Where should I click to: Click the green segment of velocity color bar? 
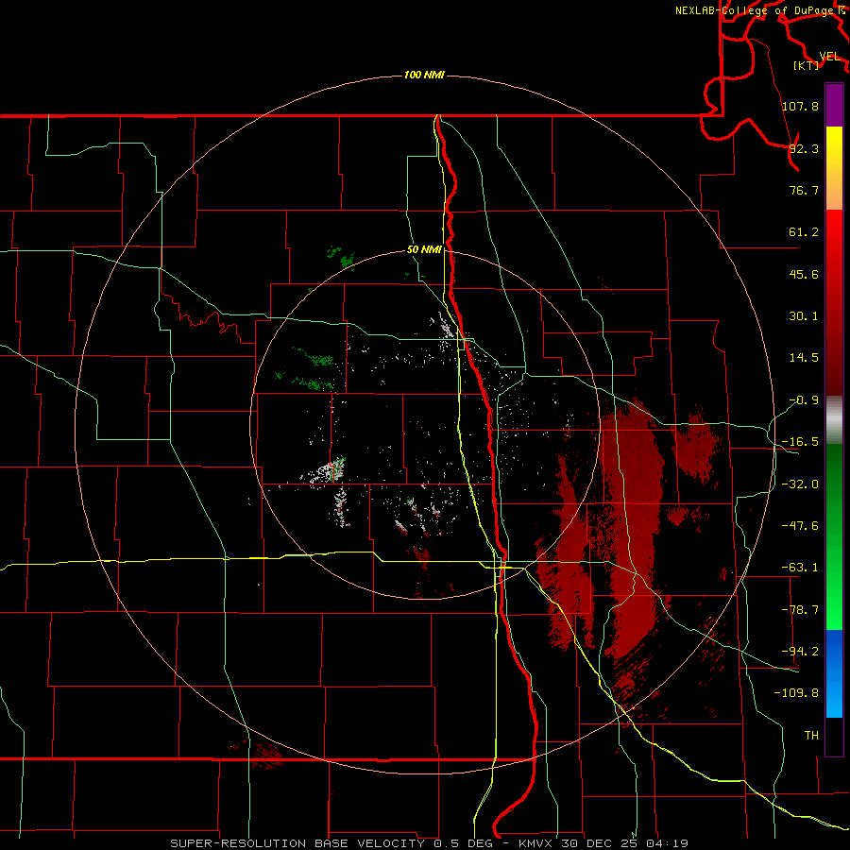click(x=834, y=536)
